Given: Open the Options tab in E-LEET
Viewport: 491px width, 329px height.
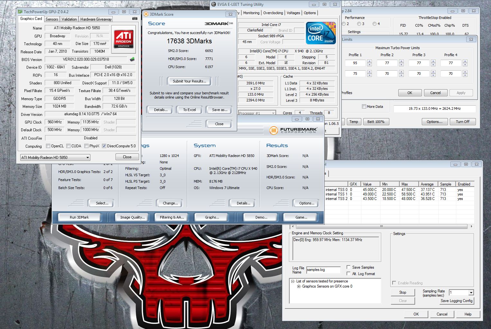Looking at the screenshot, I should 310,13.
